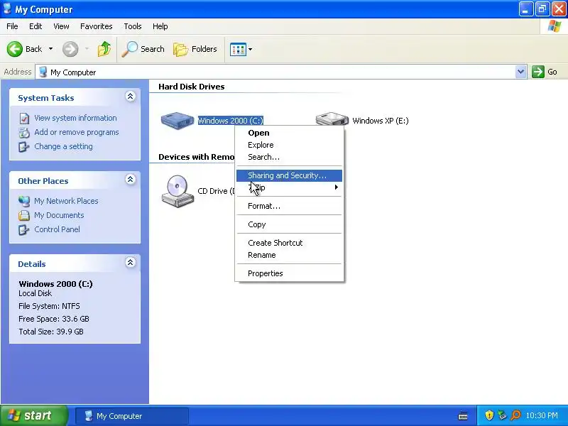
Task: Choose Create Shortcut in context menu
Action: coord(289,243)
